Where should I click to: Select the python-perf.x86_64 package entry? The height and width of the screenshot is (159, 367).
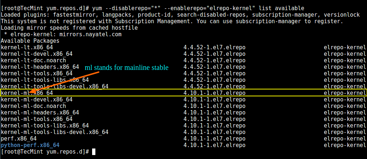tap(30, 145)
